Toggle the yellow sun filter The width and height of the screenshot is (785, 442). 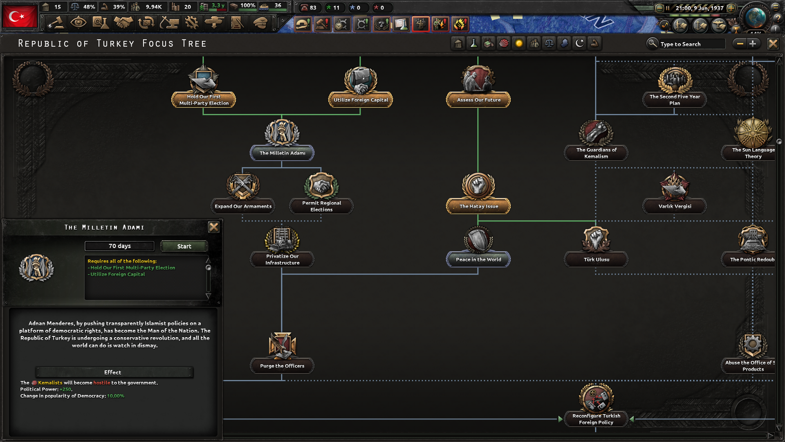[519, 43]
